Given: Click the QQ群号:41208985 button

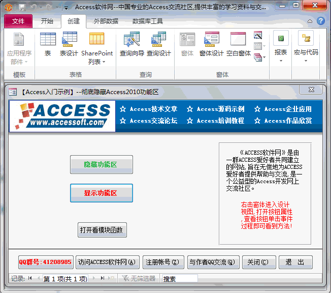Looking at the screenshot, I should point(46,262).
